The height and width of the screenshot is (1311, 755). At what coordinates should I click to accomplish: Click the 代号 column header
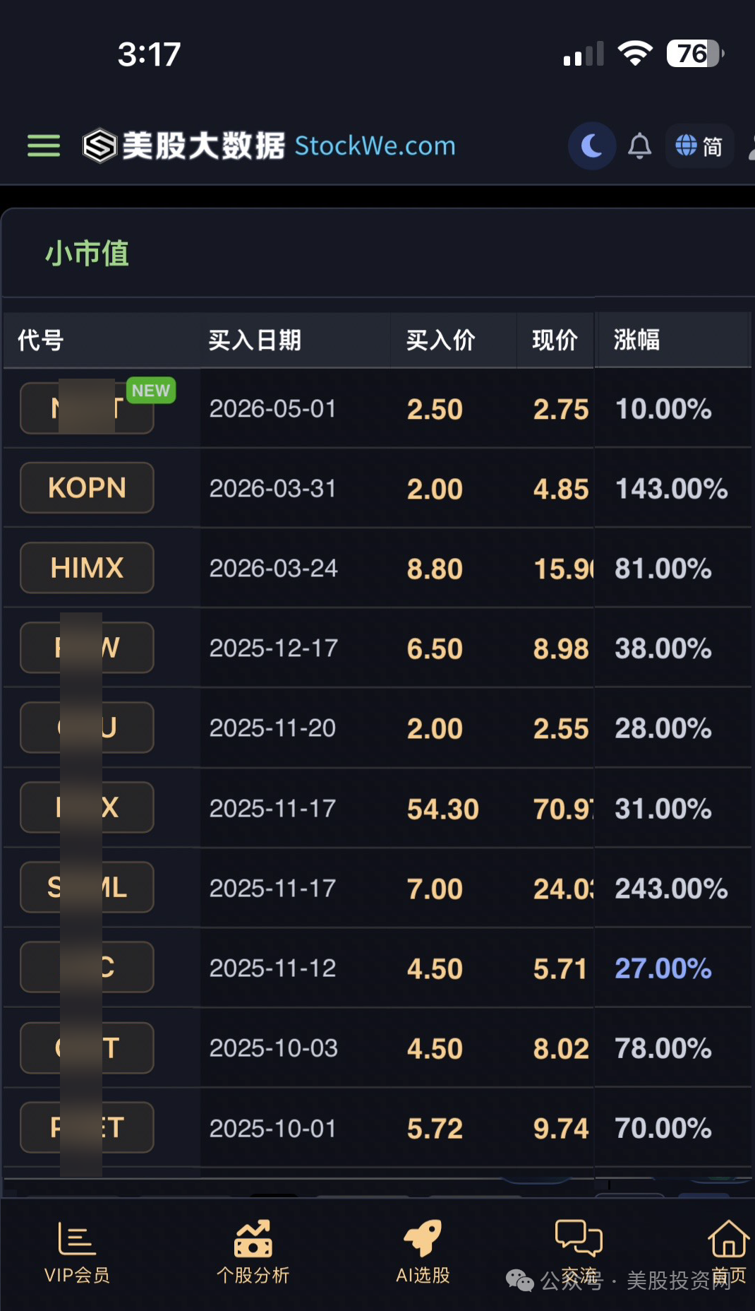(x=41, y=340)
